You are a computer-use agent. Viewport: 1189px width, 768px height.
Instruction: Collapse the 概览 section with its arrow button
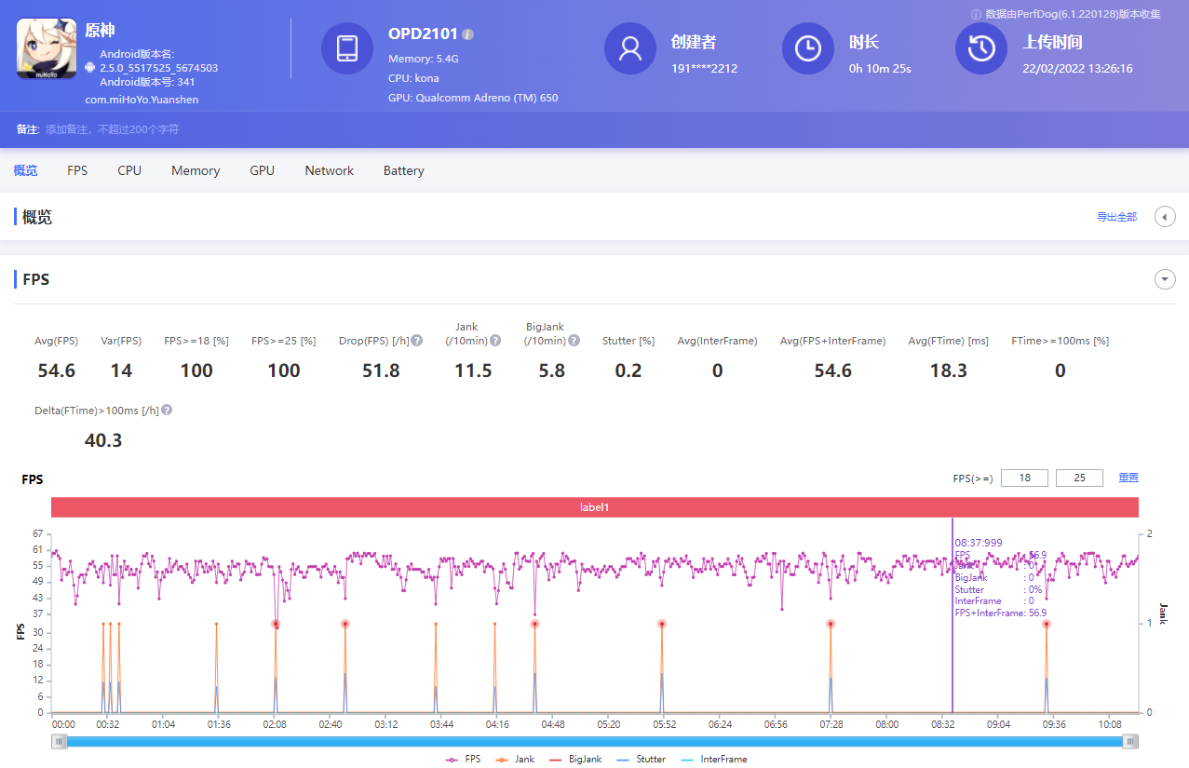(1165, 217)
